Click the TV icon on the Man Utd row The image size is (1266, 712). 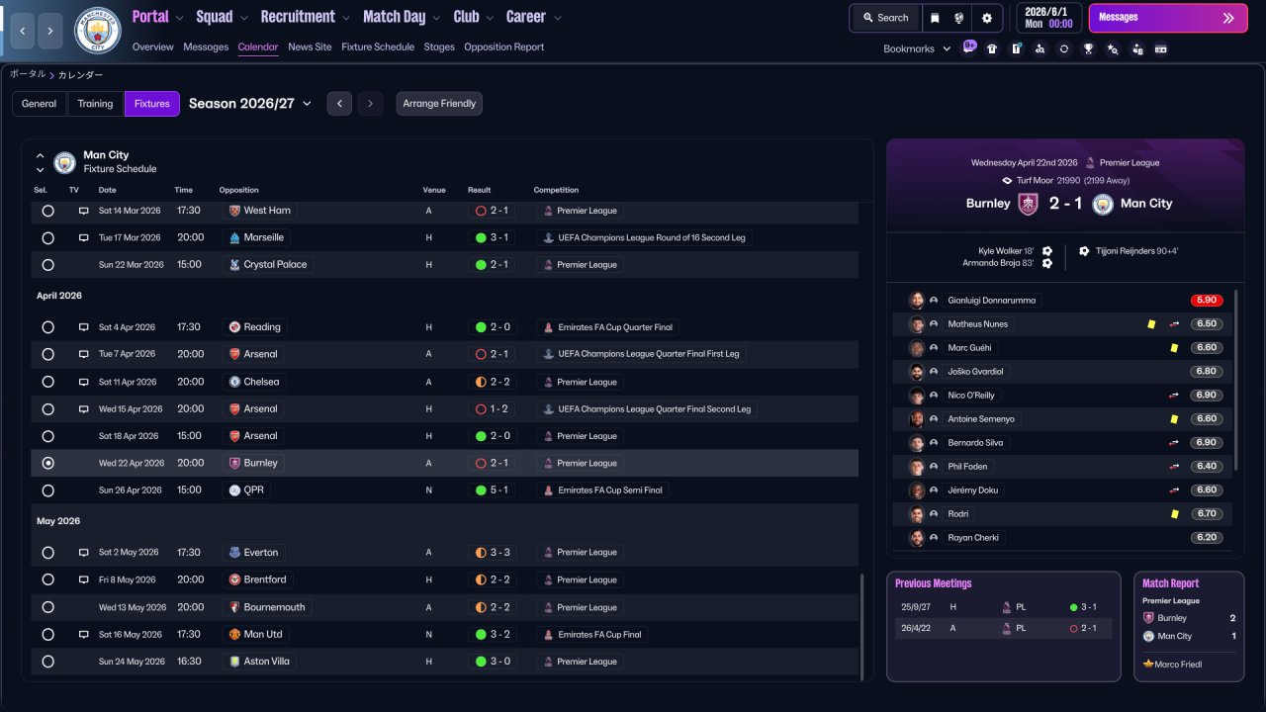(x=83, y=634)
